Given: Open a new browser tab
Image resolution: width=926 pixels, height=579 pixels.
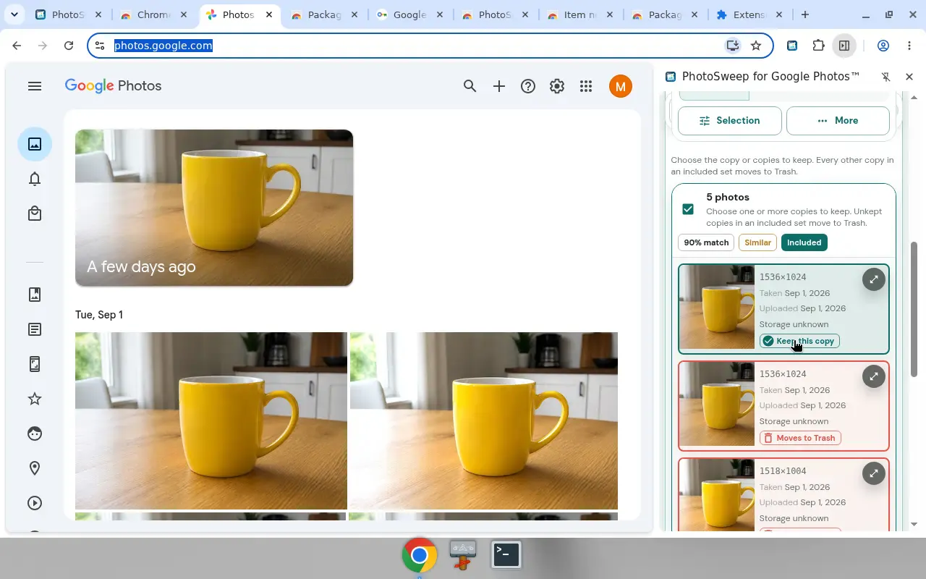Looking at the screenshot, I should [x=805, y=14].
